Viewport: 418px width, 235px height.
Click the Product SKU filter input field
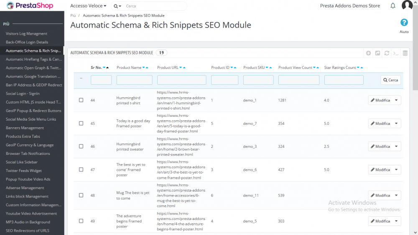[x=258, y=80]
